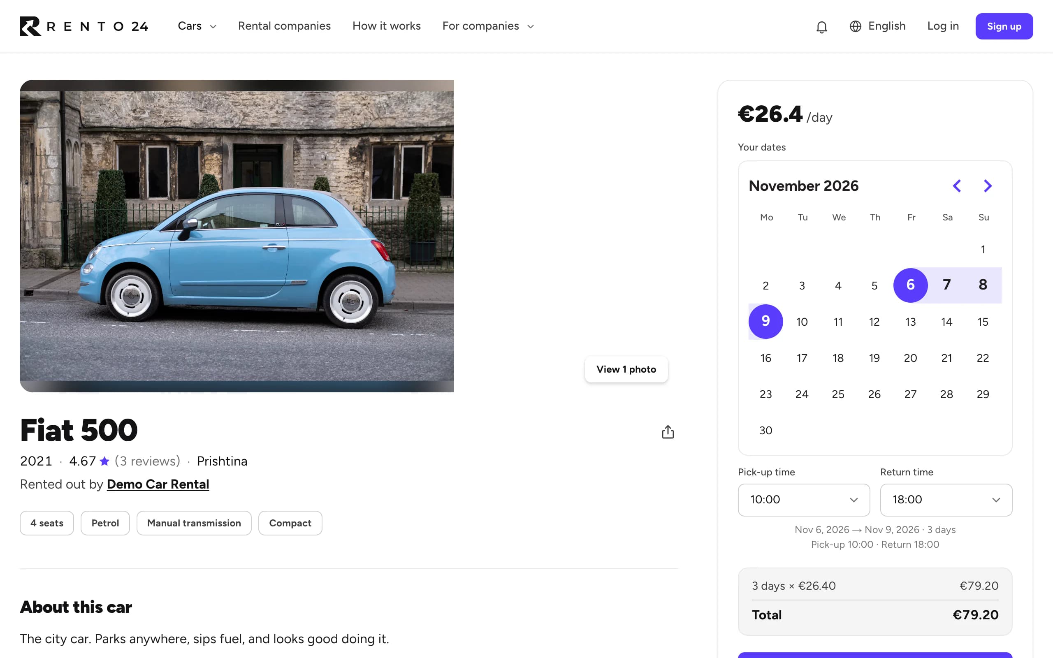Go to previous calendar month
This screenshot has height=658, width=1053.
tap(956, 186)
